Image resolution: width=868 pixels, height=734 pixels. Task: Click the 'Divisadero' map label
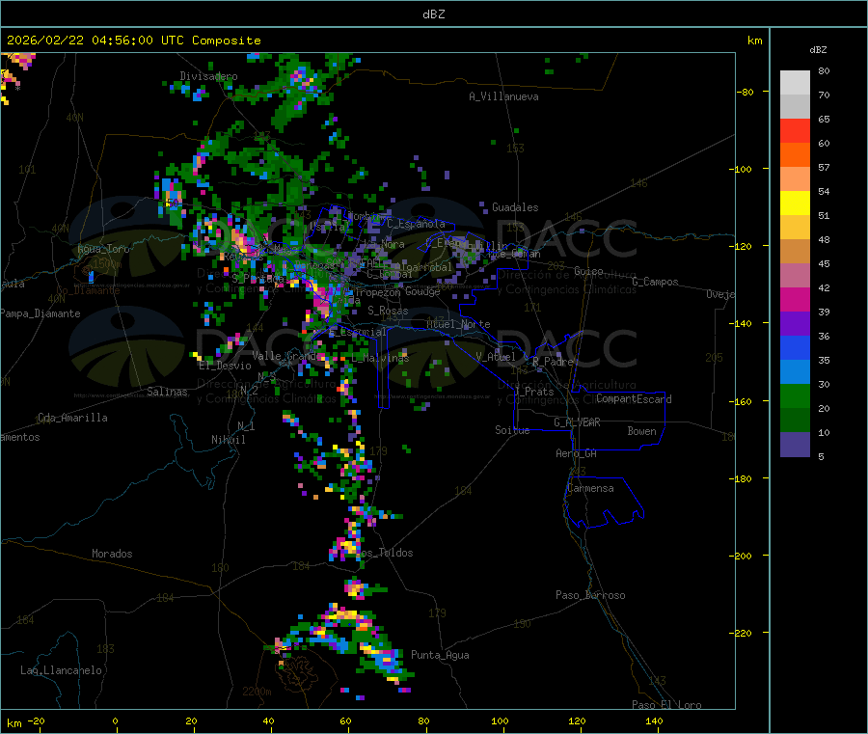click(208, 76)
